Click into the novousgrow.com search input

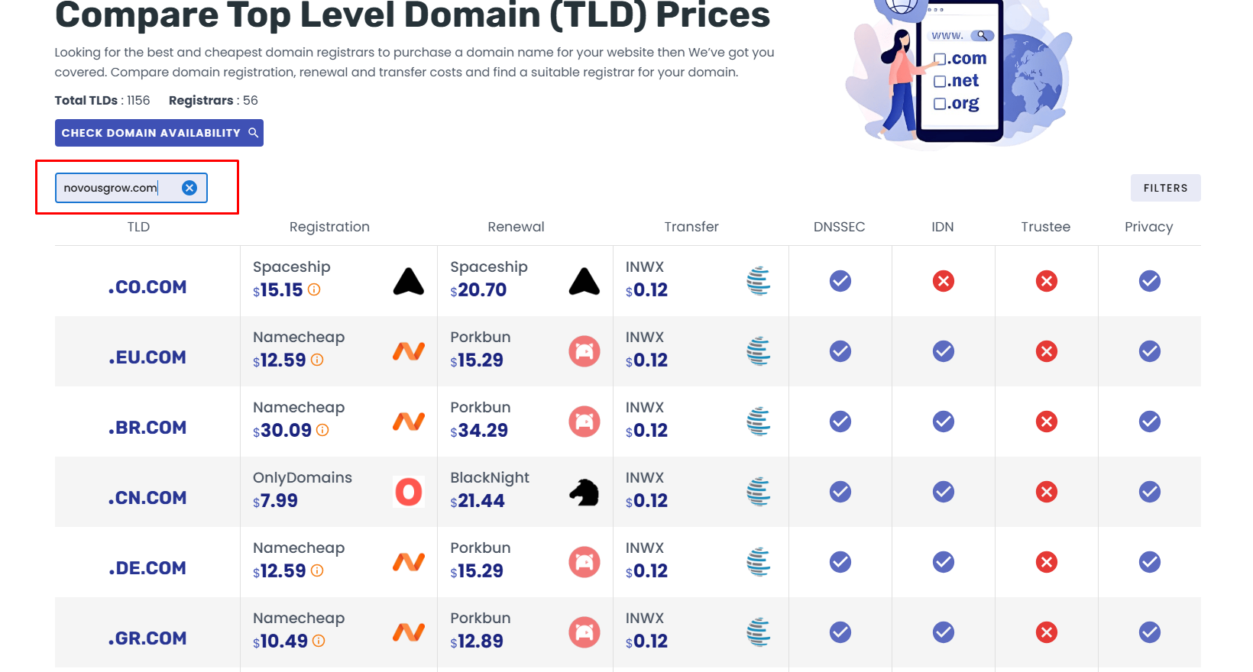[x=115, y=188]
